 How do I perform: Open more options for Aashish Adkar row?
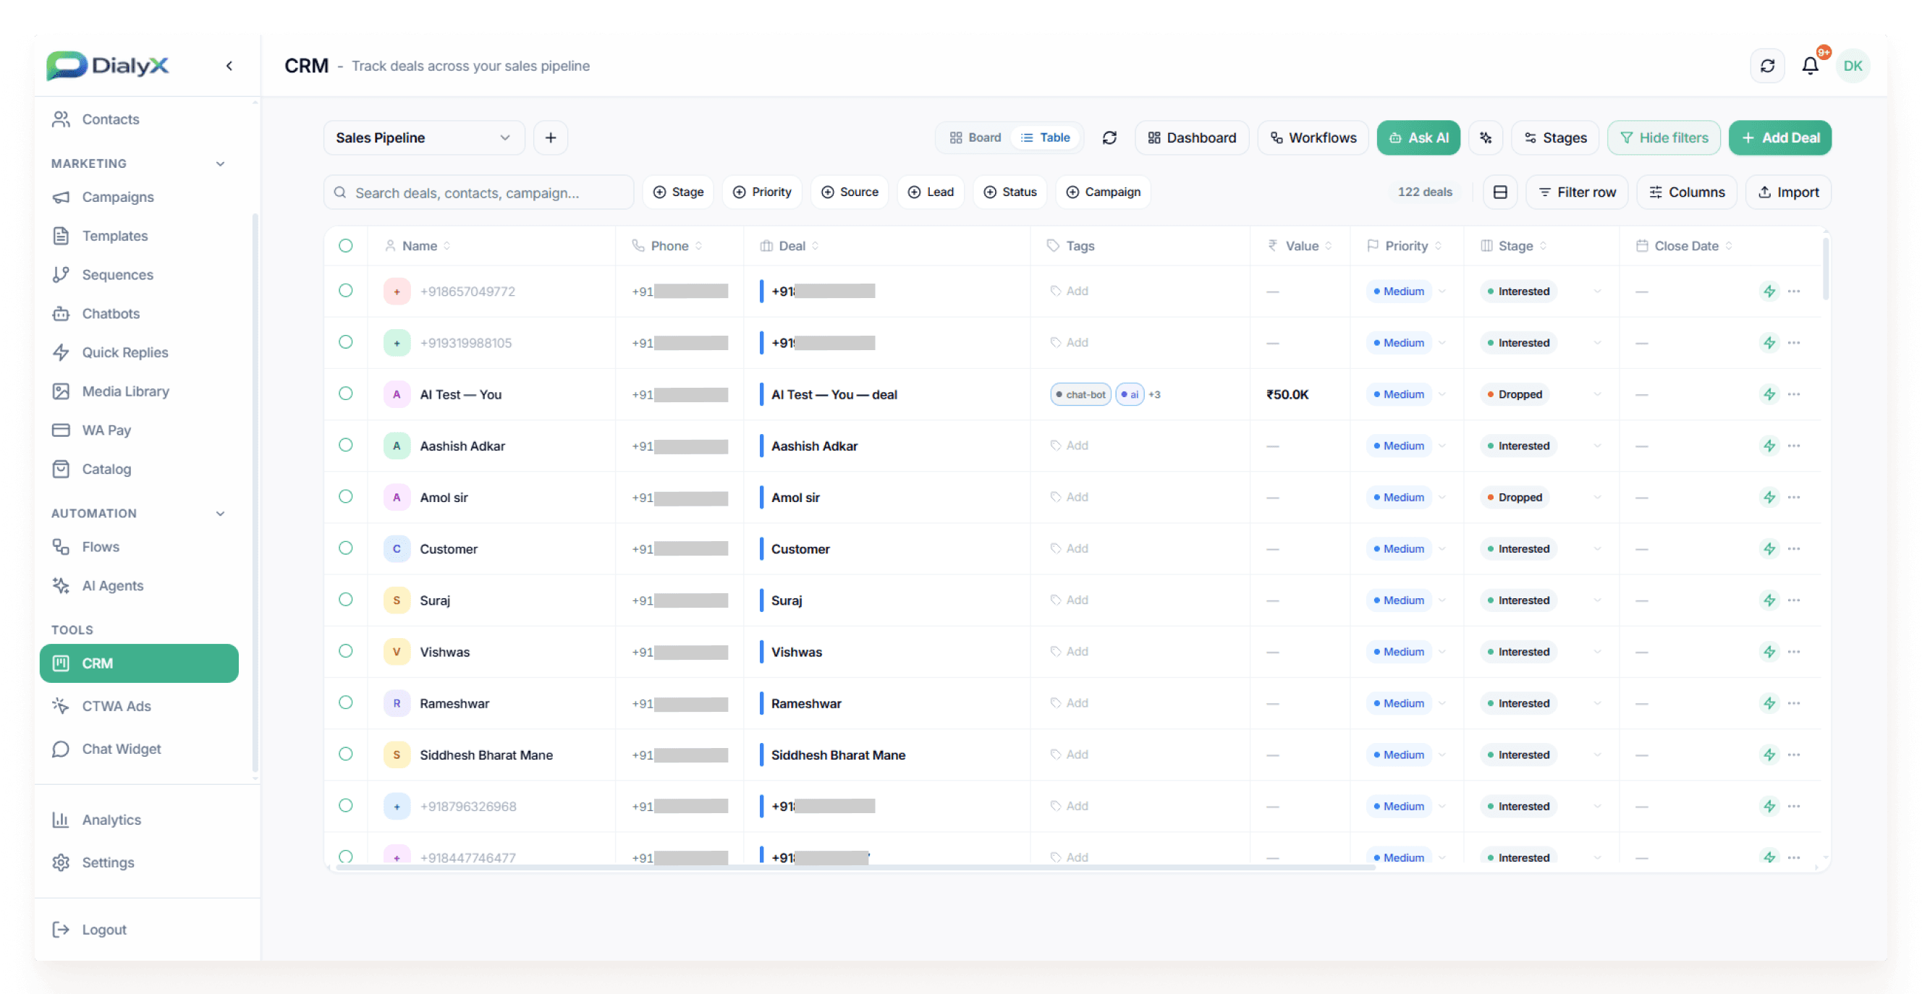coord(1795,446)
